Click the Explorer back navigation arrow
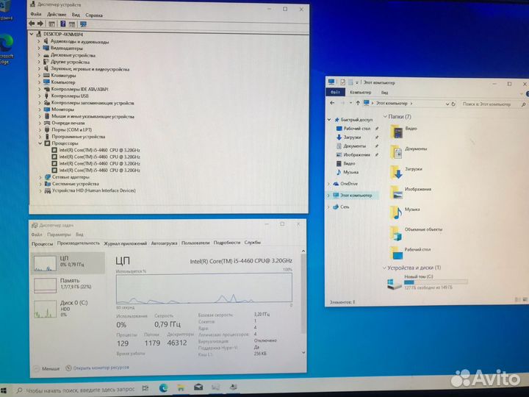The width and height of the screenshot is (529, 397). point(332,103)
